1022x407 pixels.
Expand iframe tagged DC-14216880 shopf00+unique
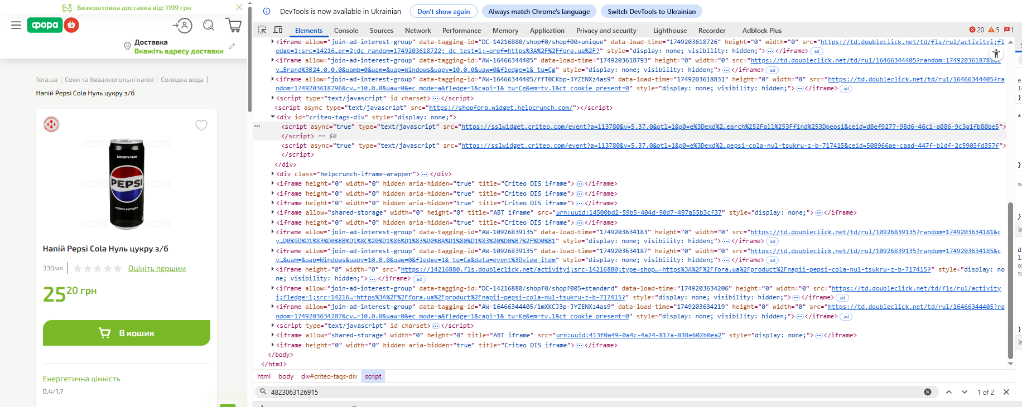273,42
